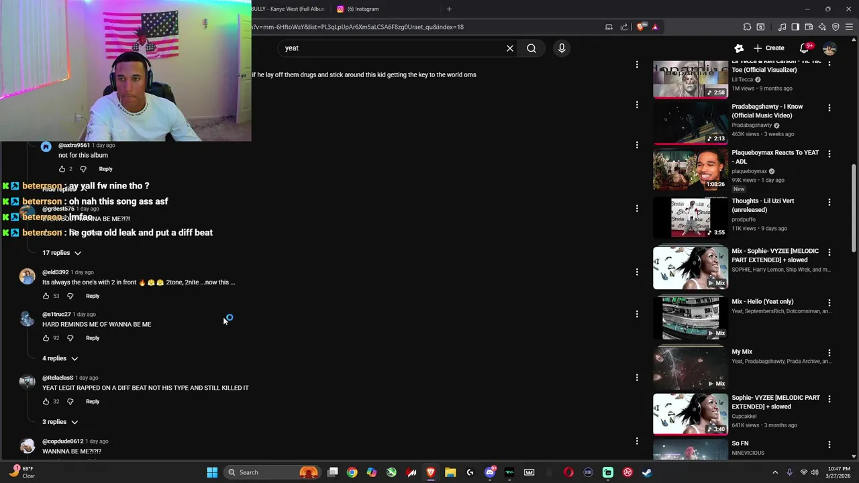Expand the 17 replies thread
This screenshot has width=859, height=483.
(62, 253)
